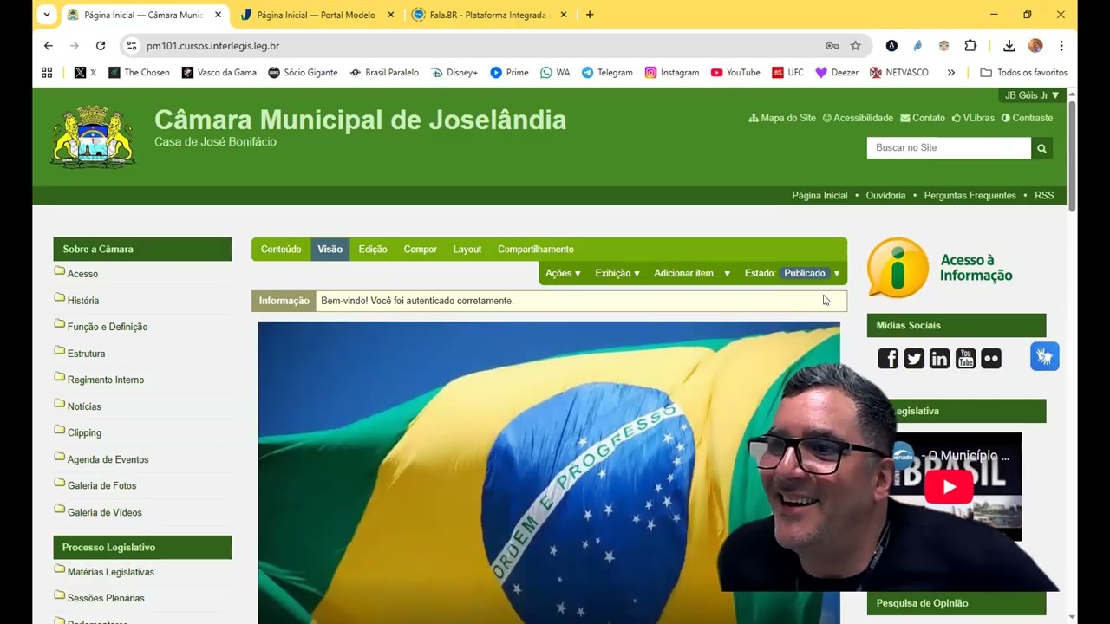Open the JB Góis Jr user menu
This screenshot has width=1110, height=624.
[x=1031, y=95]
